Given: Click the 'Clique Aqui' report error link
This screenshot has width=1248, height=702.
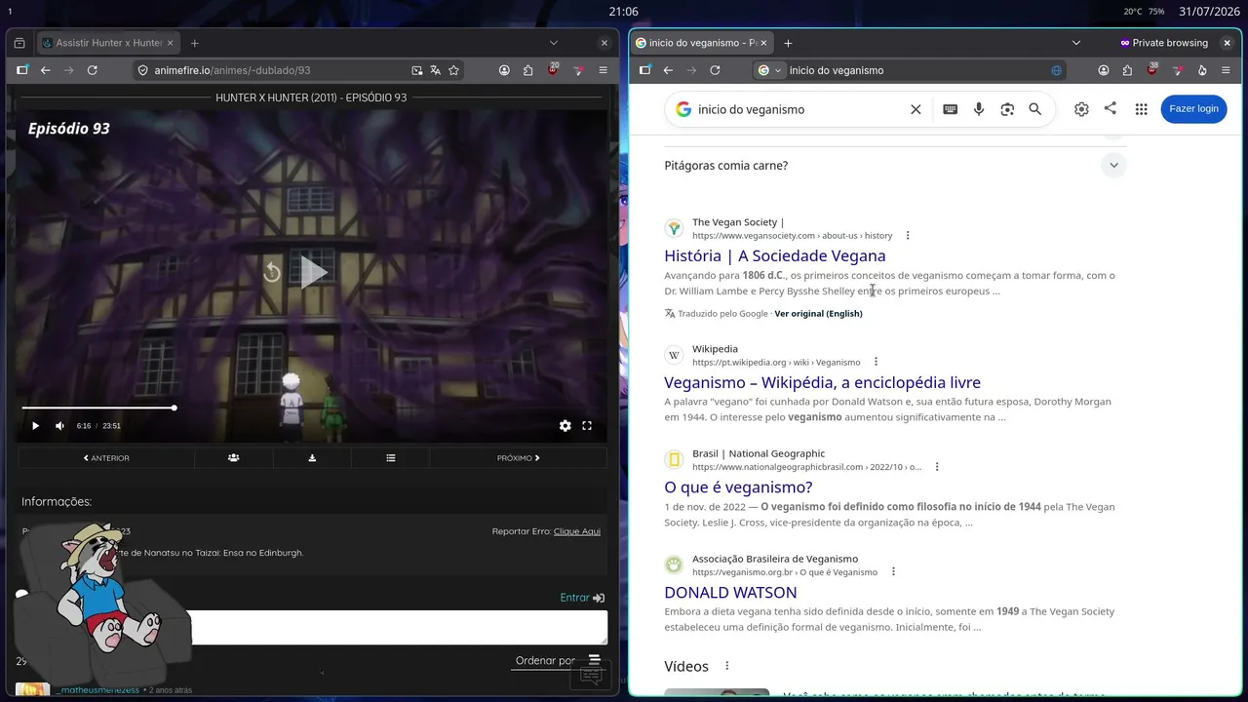Looking at the screenshot, I should [x=577, y=531].
